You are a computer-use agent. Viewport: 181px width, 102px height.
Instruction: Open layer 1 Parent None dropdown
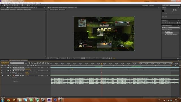pos(44,67)
